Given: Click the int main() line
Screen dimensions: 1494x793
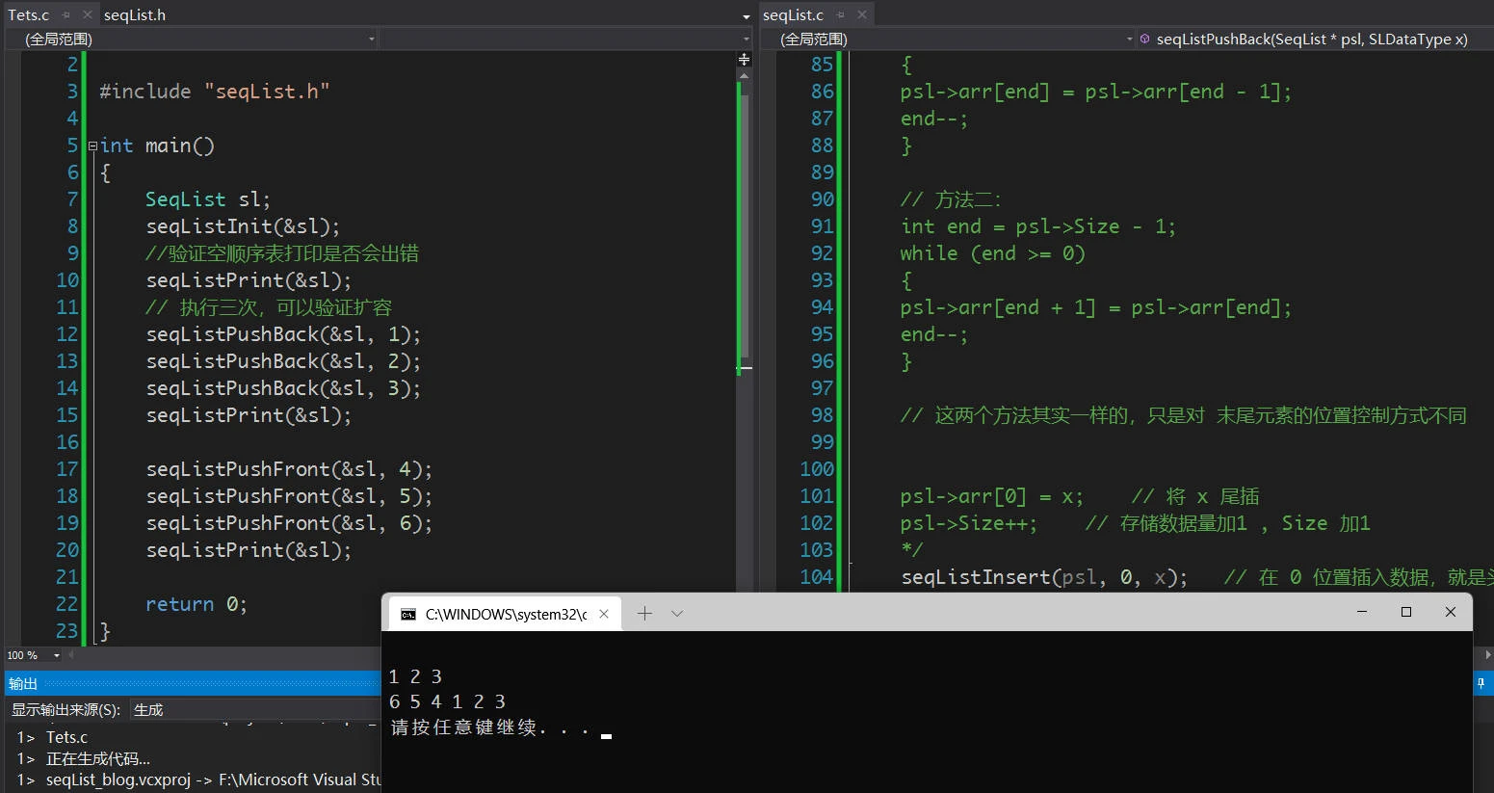Looking at the screenshot, I should click(157, 145).
